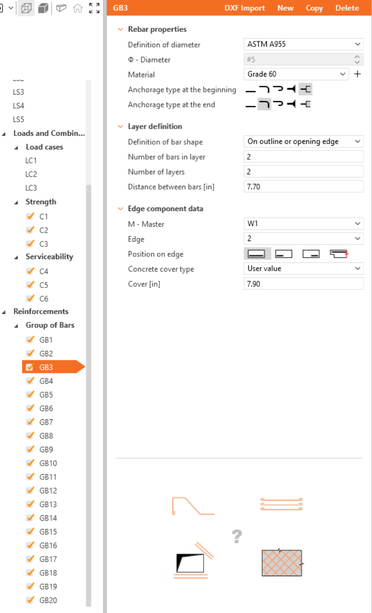Select the full-length position on edge icon
372x613 pixels.
click(257, 254)
